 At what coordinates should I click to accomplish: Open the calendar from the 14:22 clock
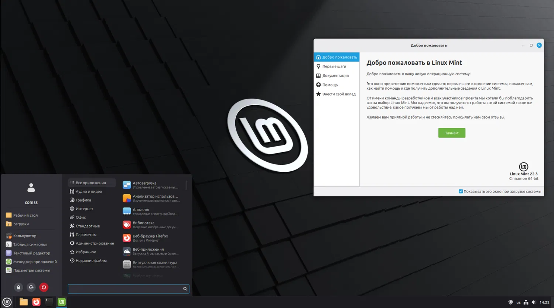(x=544, y=302)
